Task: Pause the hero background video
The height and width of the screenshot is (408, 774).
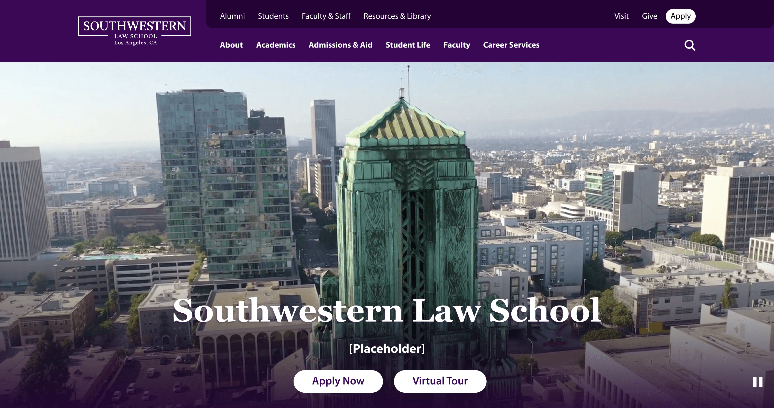Action: (x=758, y=382)
